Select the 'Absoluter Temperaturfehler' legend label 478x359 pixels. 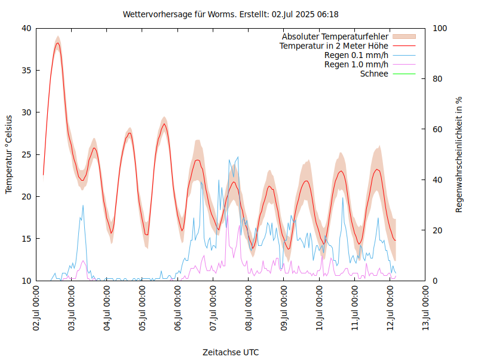coord(335,36)
